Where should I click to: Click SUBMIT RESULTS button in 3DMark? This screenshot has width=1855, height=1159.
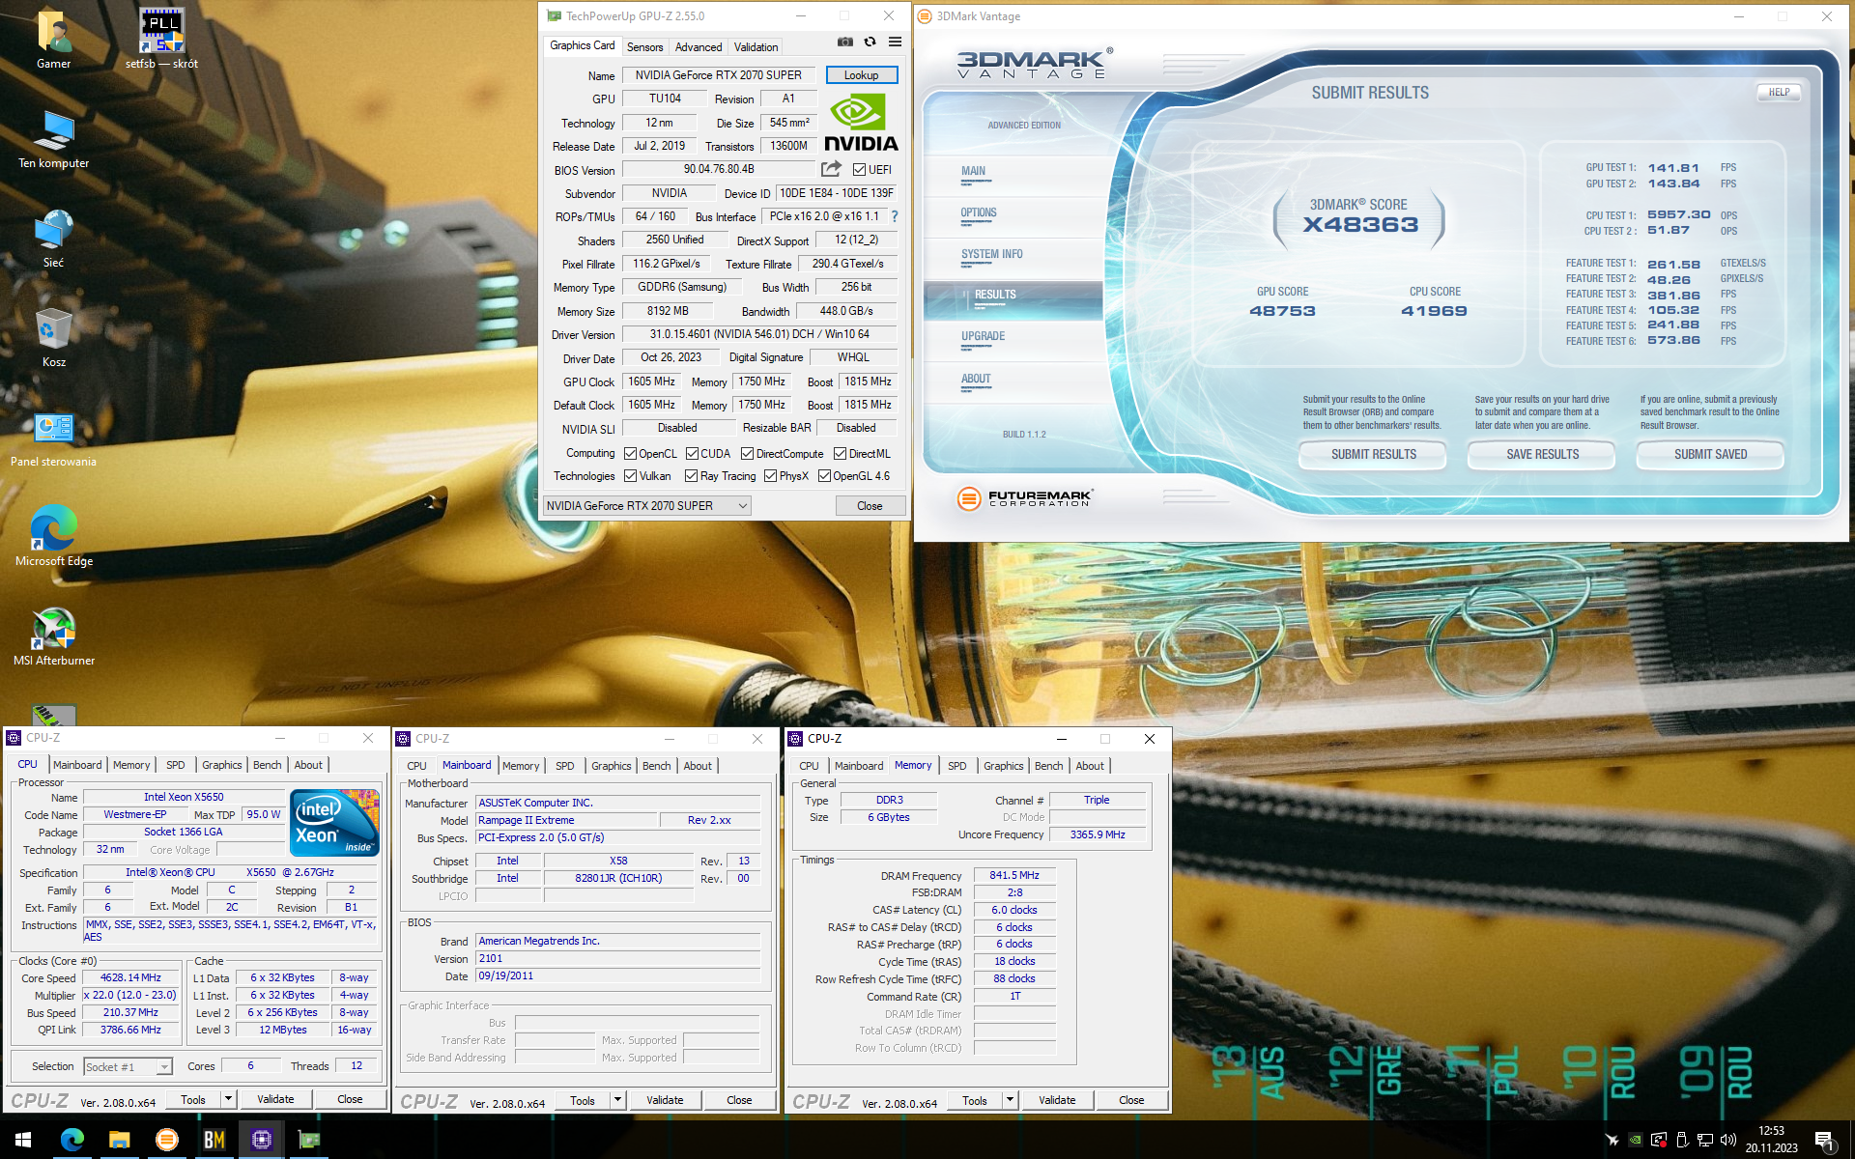[x=1373, y=455]
